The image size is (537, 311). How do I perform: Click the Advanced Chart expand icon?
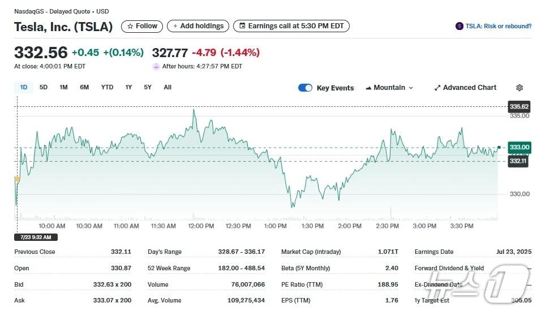pos(437,88)
